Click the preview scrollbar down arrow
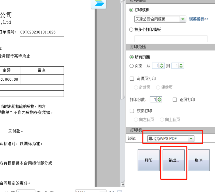 (123, 185)
